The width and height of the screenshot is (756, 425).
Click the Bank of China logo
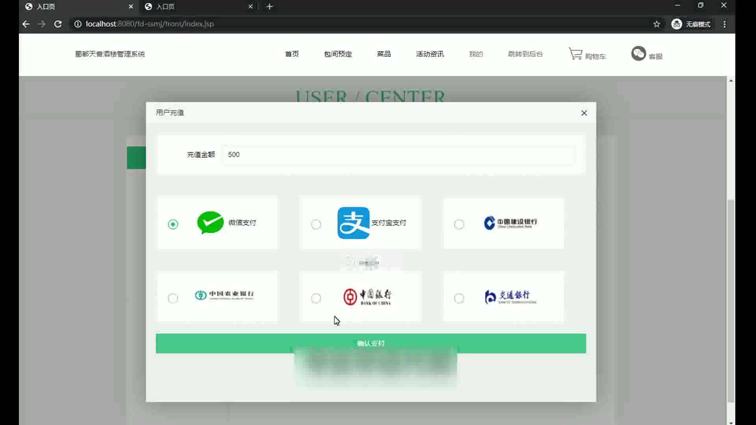(x=367, y=297)
